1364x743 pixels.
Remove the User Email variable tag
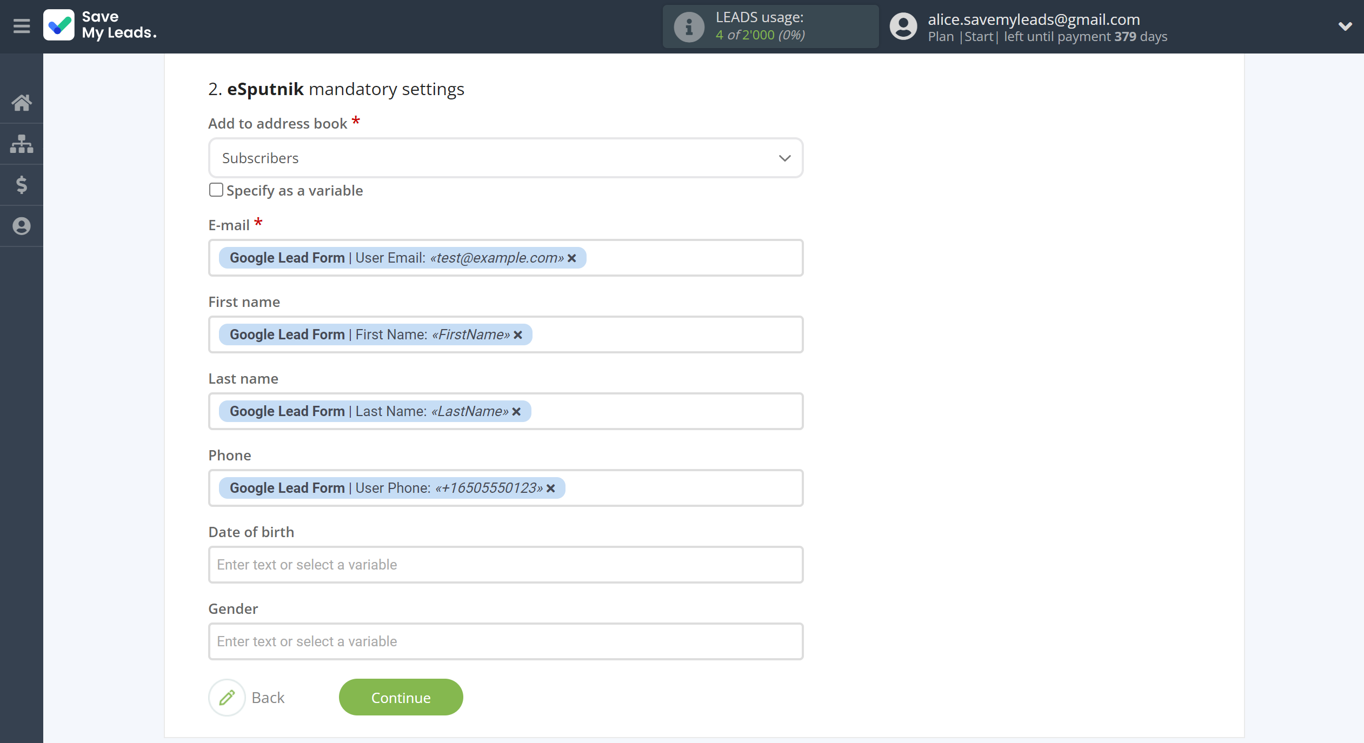click(572, 258)
